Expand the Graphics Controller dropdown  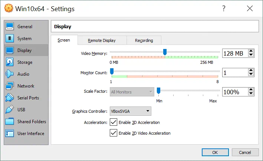coord(131,111)
